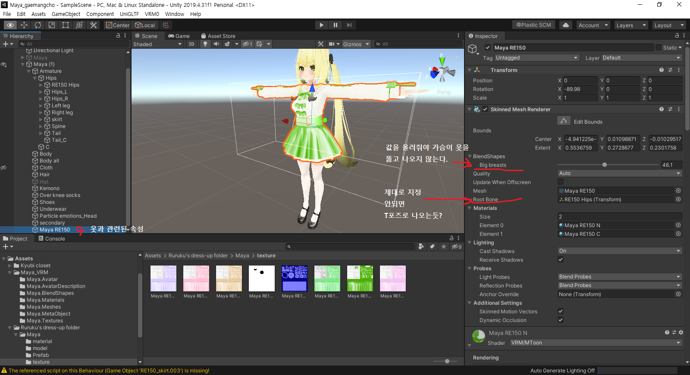This screenshot has width=690, height=375.
Task: Open Layers dropdown in top toolbar
Action: tap(631, 25)
